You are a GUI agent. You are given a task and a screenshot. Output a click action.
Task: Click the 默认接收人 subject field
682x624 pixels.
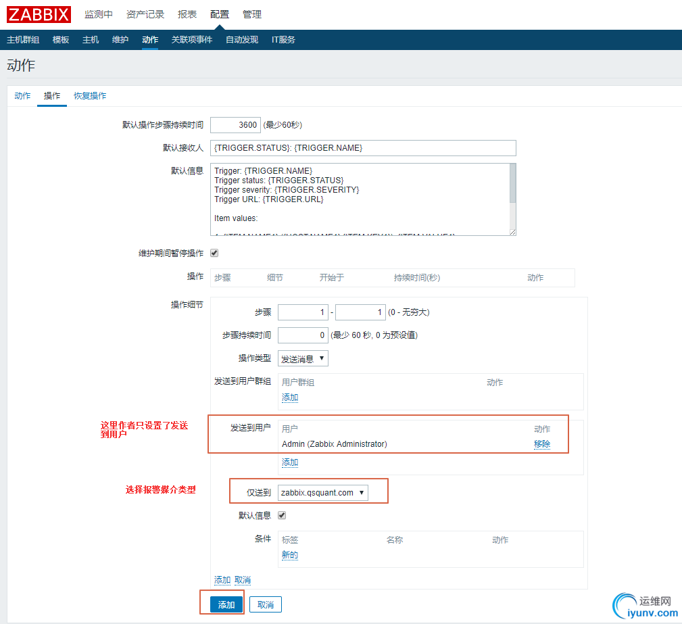[x=363, y=148]
